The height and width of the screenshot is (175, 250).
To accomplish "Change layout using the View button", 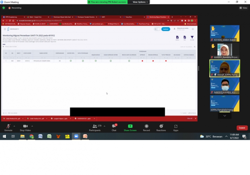I will pyautogui.click(x=243, y=8).
